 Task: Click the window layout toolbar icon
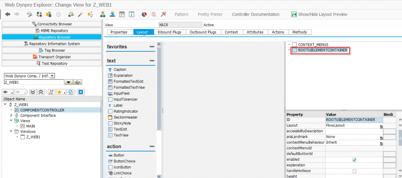tap(122, 14)
